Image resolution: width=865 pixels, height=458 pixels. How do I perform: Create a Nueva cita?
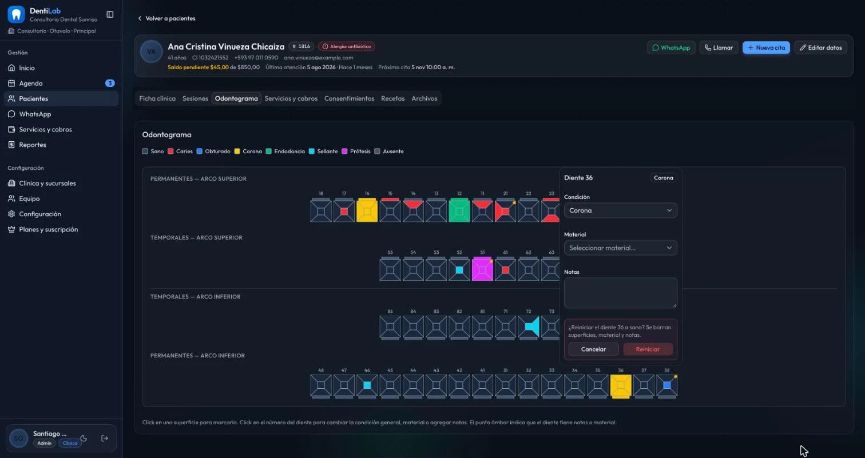(x=766, y=47)
